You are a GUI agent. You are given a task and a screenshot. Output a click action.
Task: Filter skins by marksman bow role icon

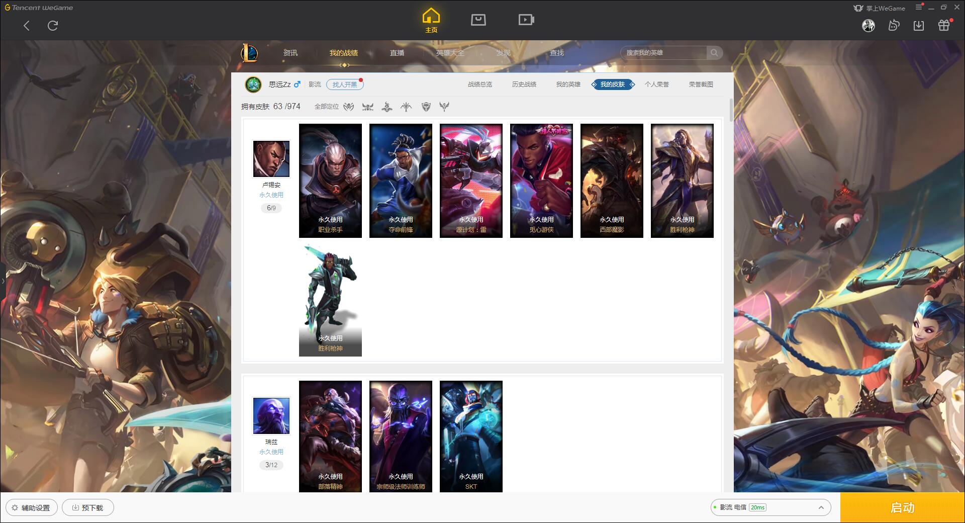tap(406, 107)
